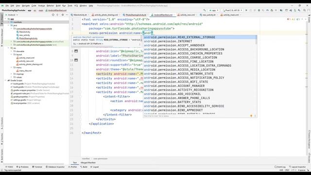Select ACCESS_NETWORK_STATE suggestion

200,73
